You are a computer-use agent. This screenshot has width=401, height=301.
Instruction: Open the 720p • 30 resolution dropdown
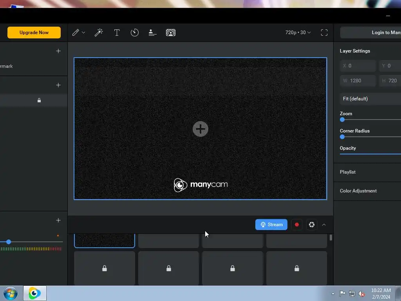pyautogui.click(x=298, y=33)
